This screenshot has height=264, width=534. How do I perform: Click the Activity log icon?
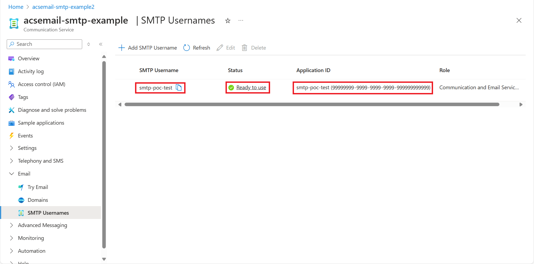click(11, 71)
